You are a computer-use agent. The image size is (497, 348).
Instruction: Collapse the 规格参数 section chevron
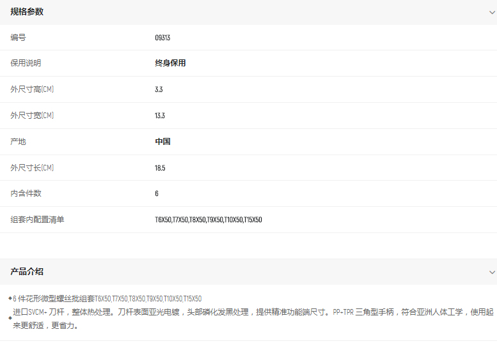click(x=491, y=12)
